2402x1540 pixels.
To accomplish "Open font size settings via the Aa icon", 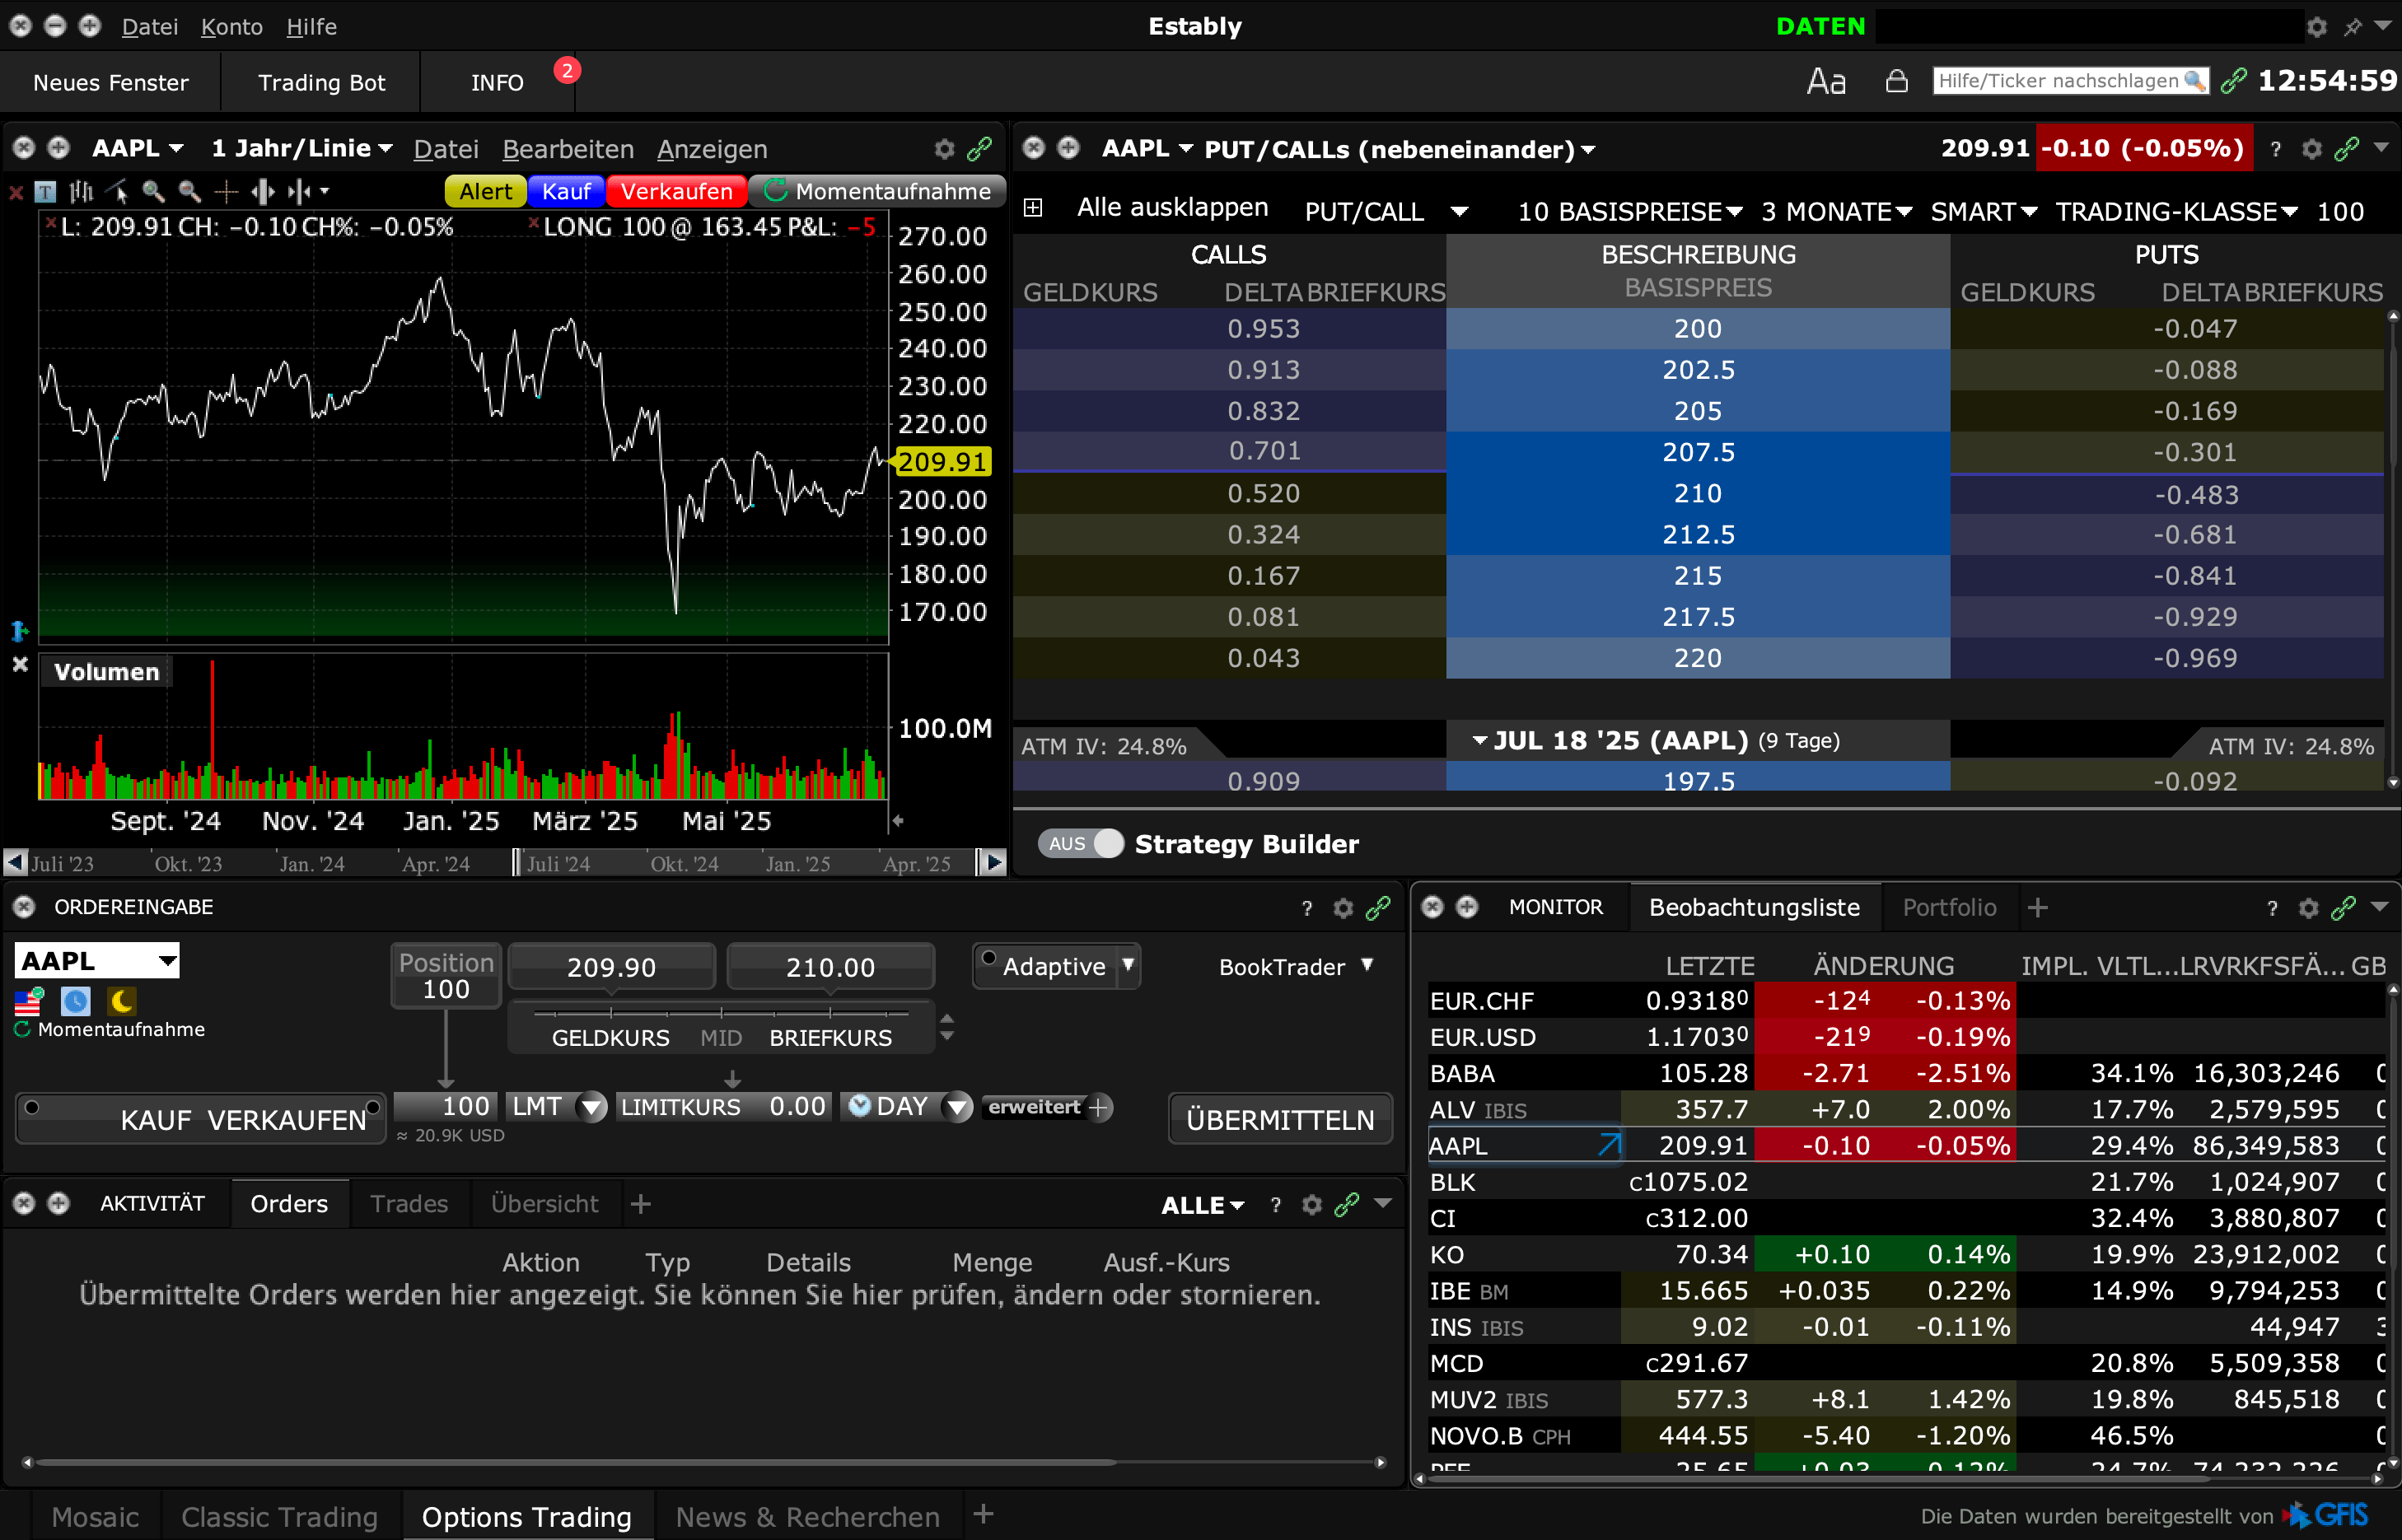I will click(x=1825, y=81).
